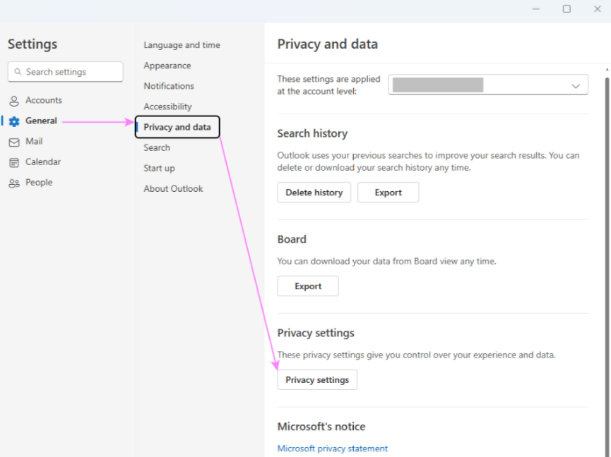Expand the account level dropdown
Screen dimensions: 611x457
tap(488, 85)
